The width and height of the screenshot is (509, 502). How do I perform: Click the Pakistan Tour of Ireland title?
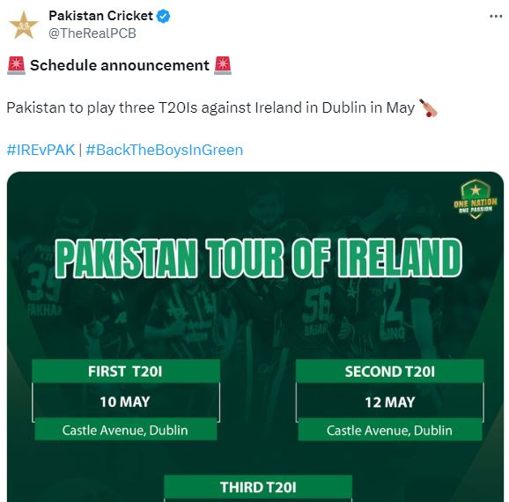tap(258, 258)
